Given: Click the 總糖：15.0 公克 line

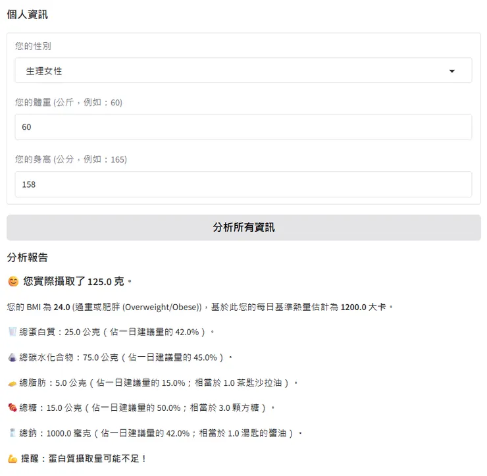Looking at the screenshot, I should point(147,408).
